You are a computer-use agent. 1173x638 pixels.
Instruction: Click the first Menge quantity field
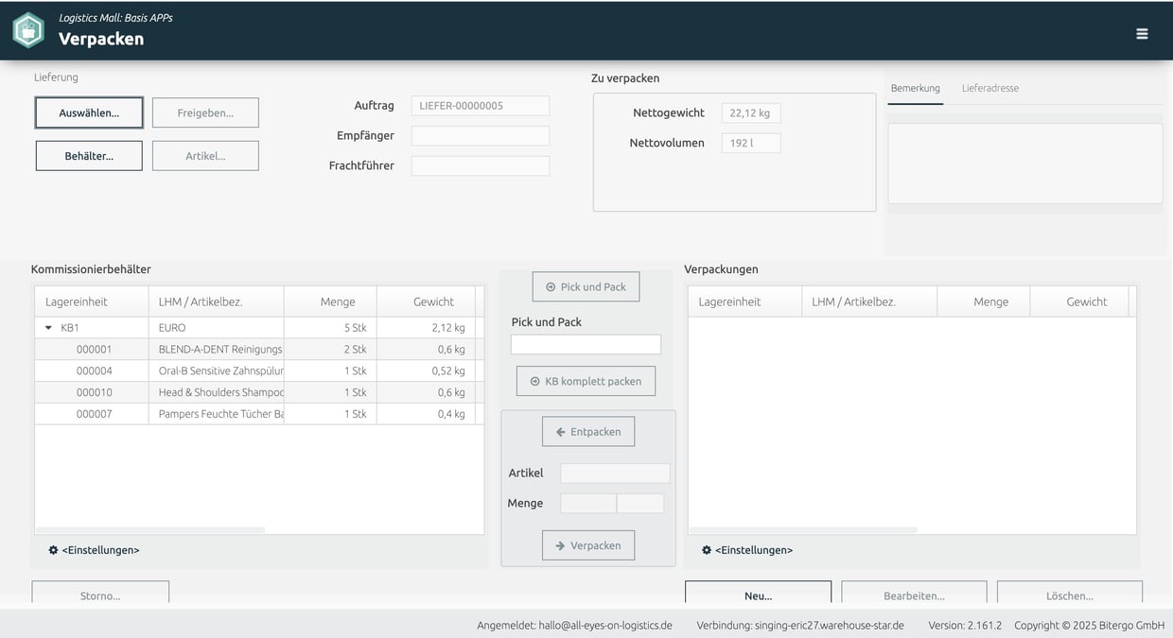(x=588, y=504)
